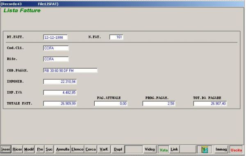Click the TOTALE FATT. field
This screenshot has width=246, height=156.
[x=60, y=103]
